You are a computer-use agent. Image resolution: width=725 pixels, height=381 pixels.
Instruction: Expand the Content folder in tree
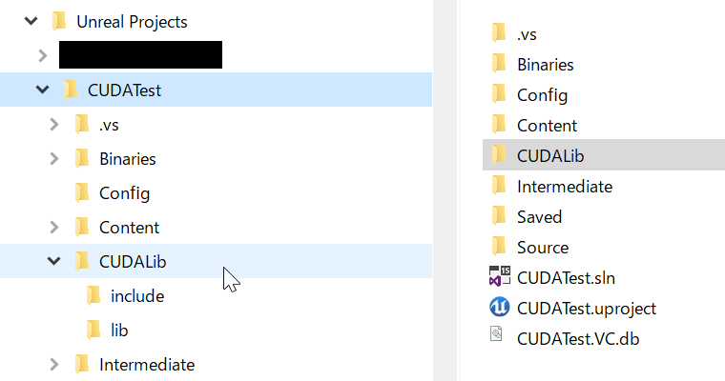tap(54, 228)
